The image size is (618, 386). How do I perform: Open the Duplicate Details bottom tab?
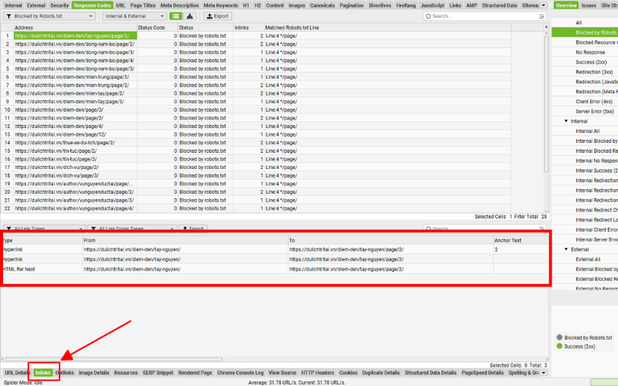tap(381, 373)
